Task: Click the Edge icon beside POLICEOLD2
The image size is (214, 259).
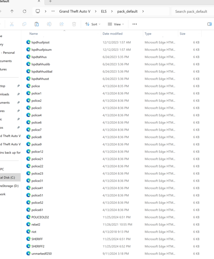Action: 28,217
